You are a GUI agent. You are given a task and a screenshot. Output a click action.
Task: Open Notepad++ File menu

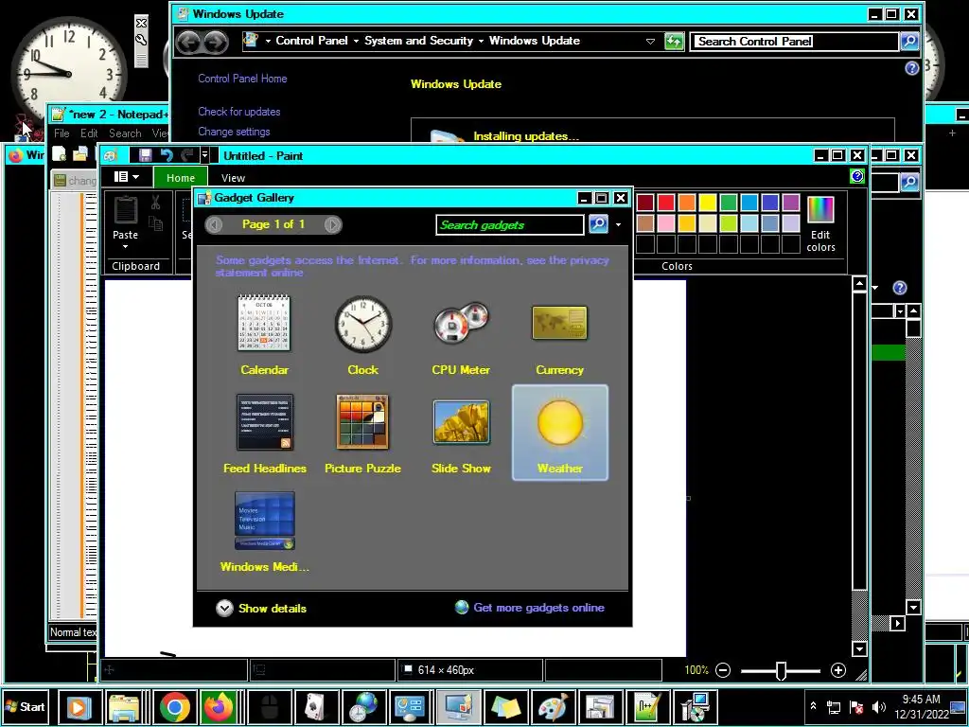point(62,133)
